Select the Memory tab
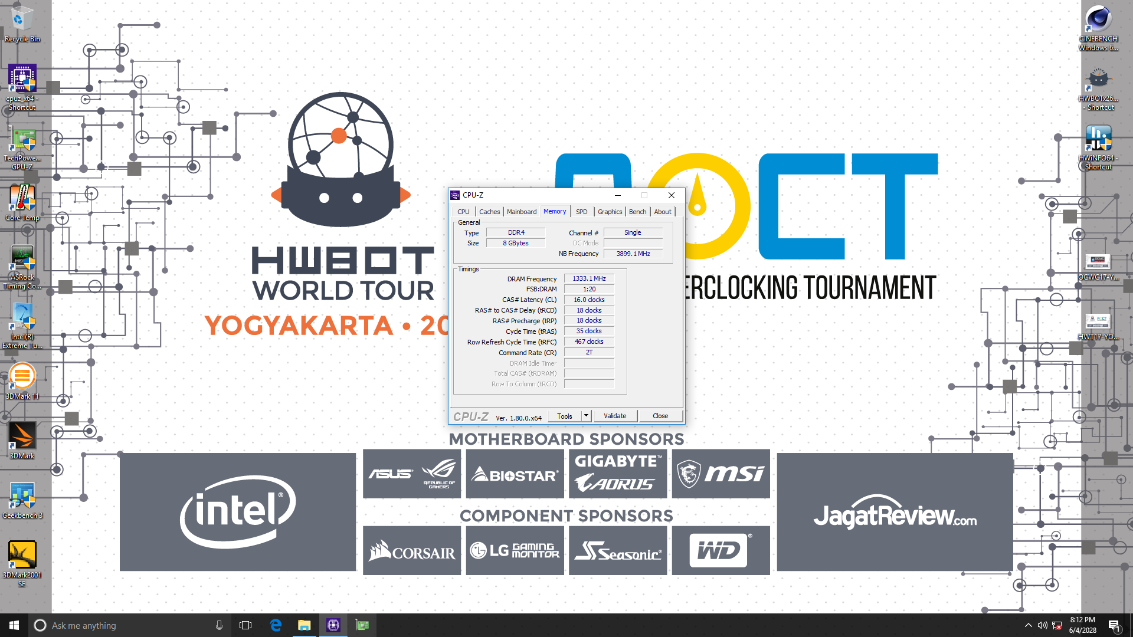1133x637 pixels. (555, 211)
